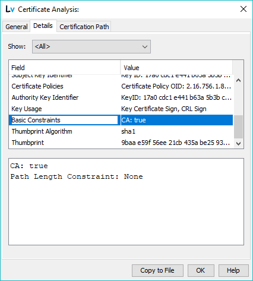Click the Path Length Constraint text in details box
The width and height of the screenshot is (253, 281).
(77, 176)
